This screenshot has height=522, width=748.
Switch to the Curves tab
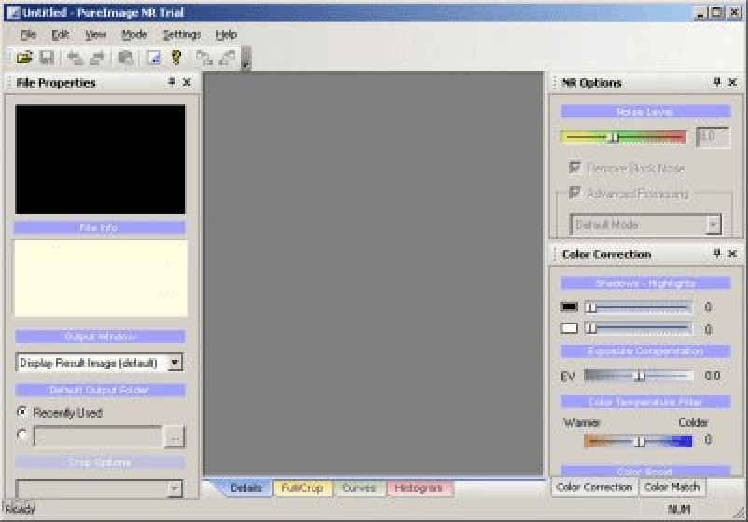point(359,488)
